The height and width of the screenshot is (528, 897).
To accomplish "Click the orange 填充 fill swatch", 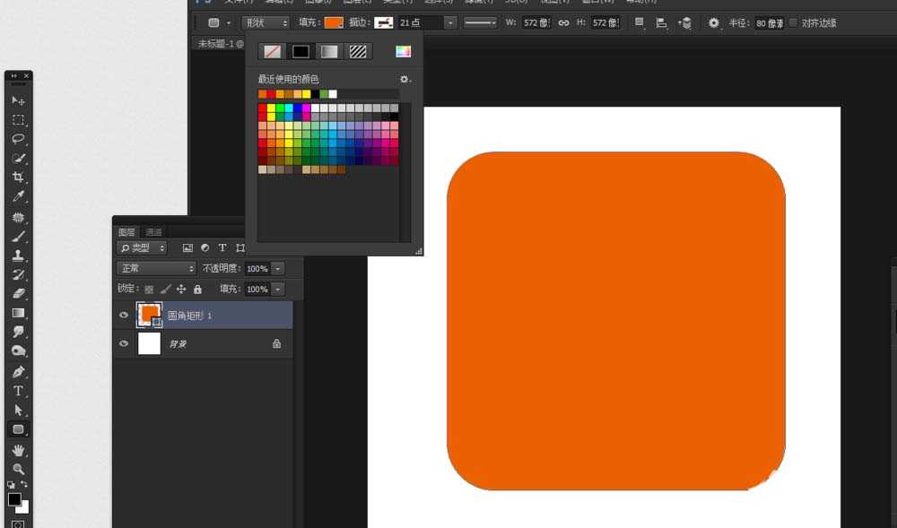I will pyautogui.click(x=334, y=22).
